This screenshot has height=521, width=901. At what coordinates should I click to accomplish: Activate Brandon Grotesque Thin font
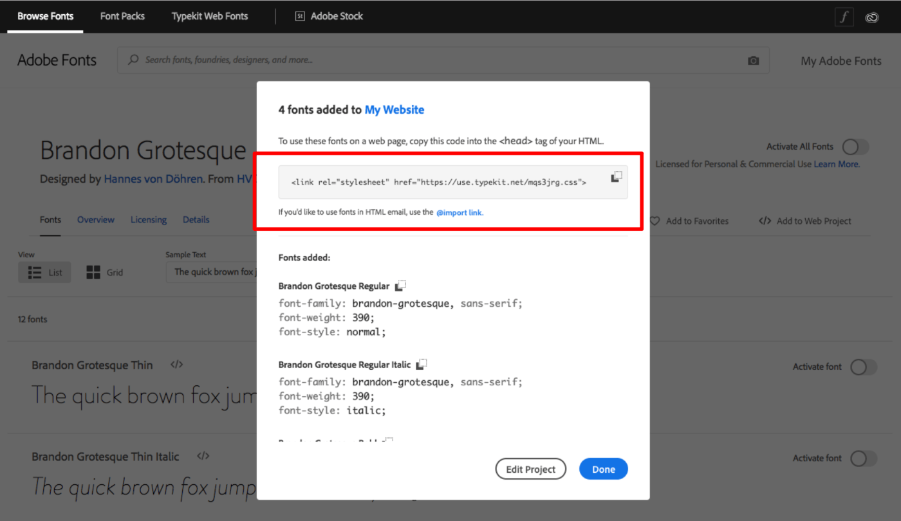pos(863,367)
